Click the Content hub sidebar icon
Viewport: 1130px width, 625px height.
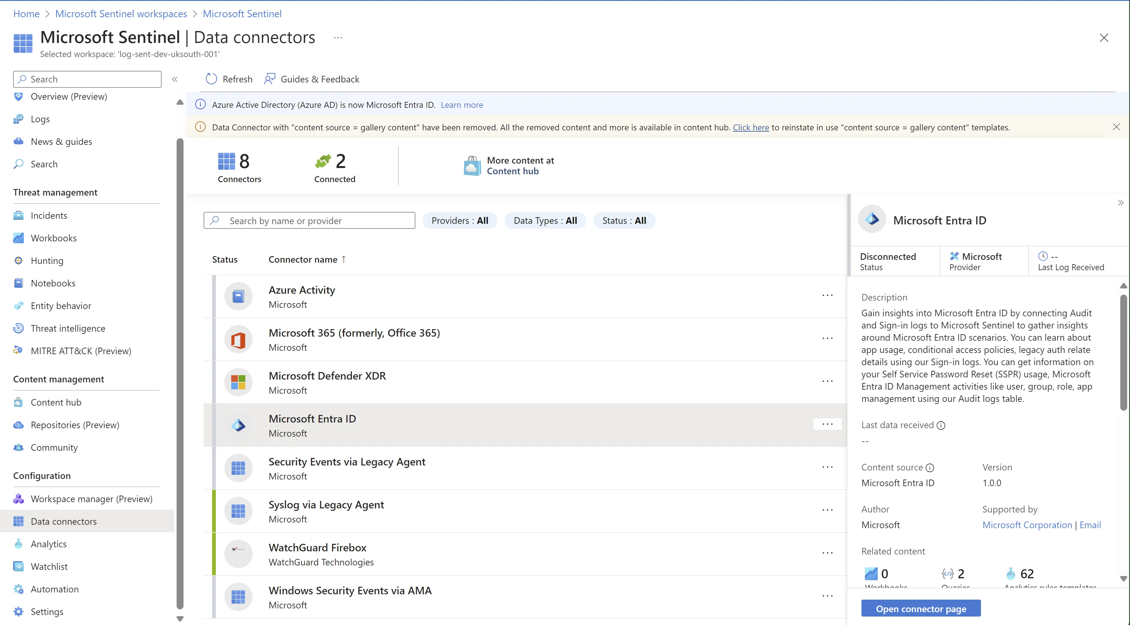[x=19, y=402]
